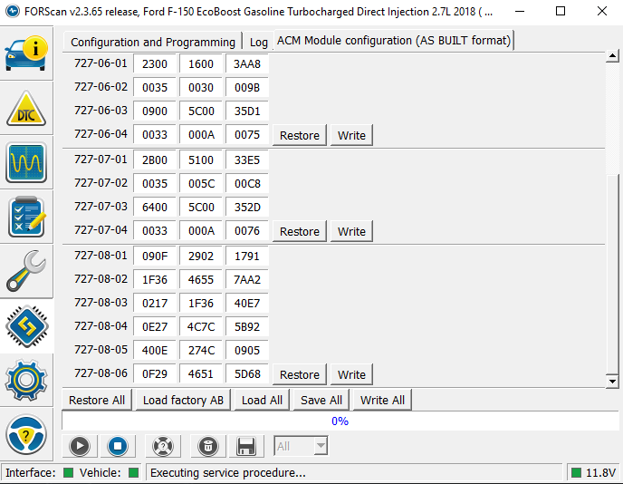Click the 727-07-01 row label
The width and height of the screenshot is (623, 484).
tap(101, 160)
